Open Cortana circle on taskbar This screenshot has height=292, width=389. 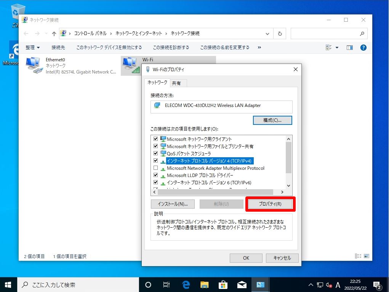(x=148, y=285)
